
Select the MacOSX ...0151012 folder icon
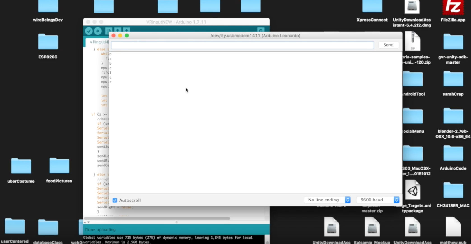[413, 153]
